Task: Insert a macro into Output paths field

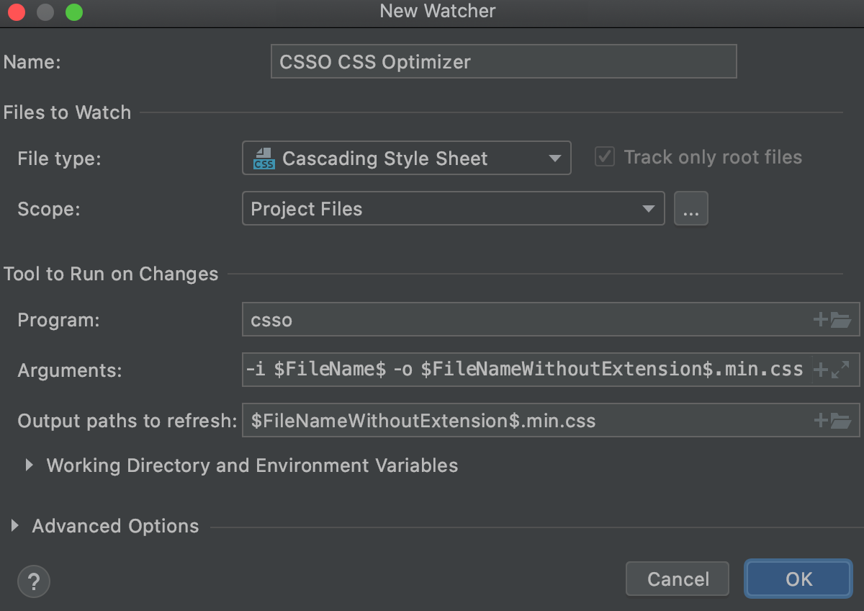Action: pos(822,420)
